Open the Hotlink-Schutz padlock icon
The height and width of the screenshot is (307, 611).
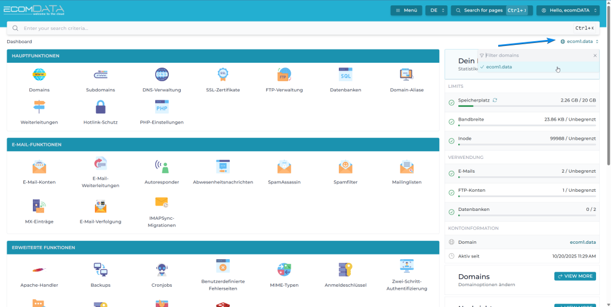click(x=100, y=108)
